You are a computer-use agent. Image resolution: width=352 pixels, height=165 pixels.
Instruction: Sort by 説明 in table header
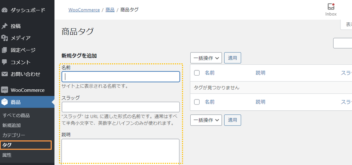(x=260, y=73)
